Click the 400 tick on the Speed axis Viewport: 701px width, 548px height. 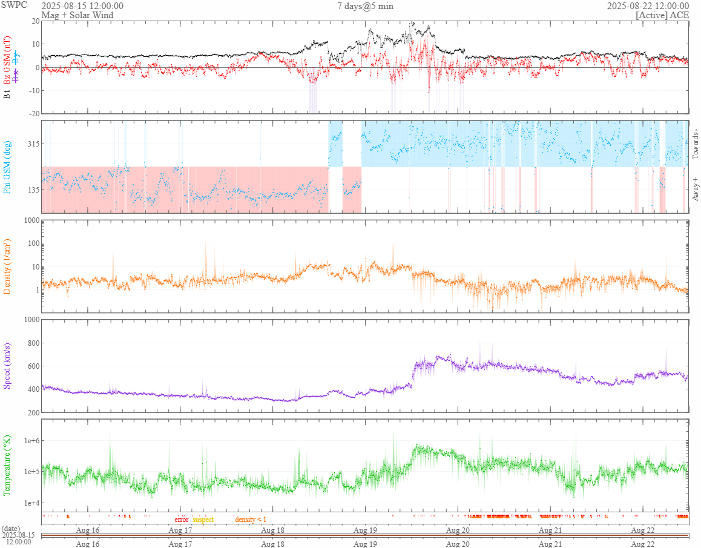pyautogui.click(x=33, y=389)
